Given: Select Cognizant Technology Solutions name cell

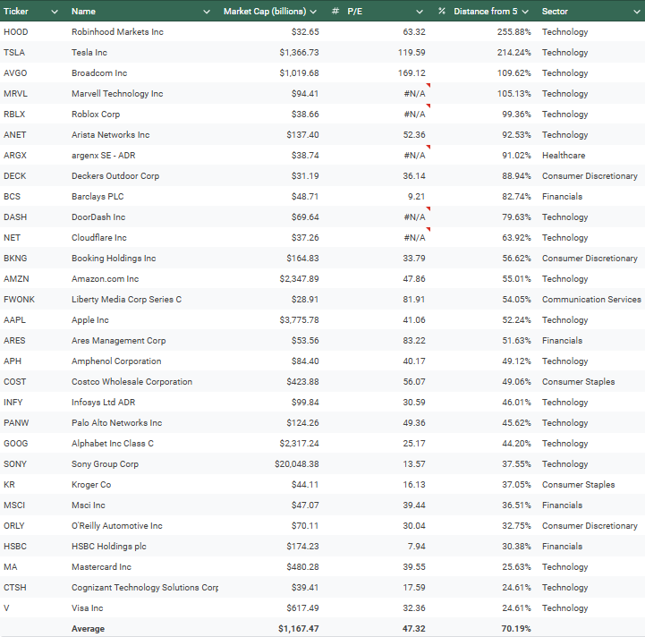Looking at the screenshot, I should point(145,587).
